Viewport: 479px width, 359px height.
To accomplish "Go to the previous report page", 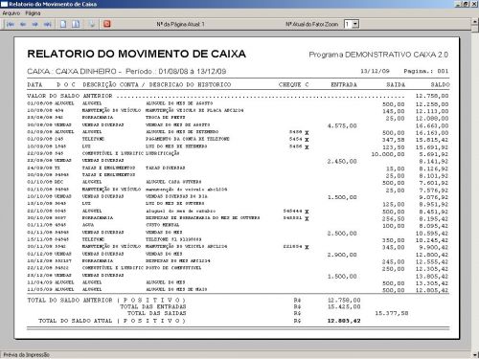I will click(x=23, y=24).
